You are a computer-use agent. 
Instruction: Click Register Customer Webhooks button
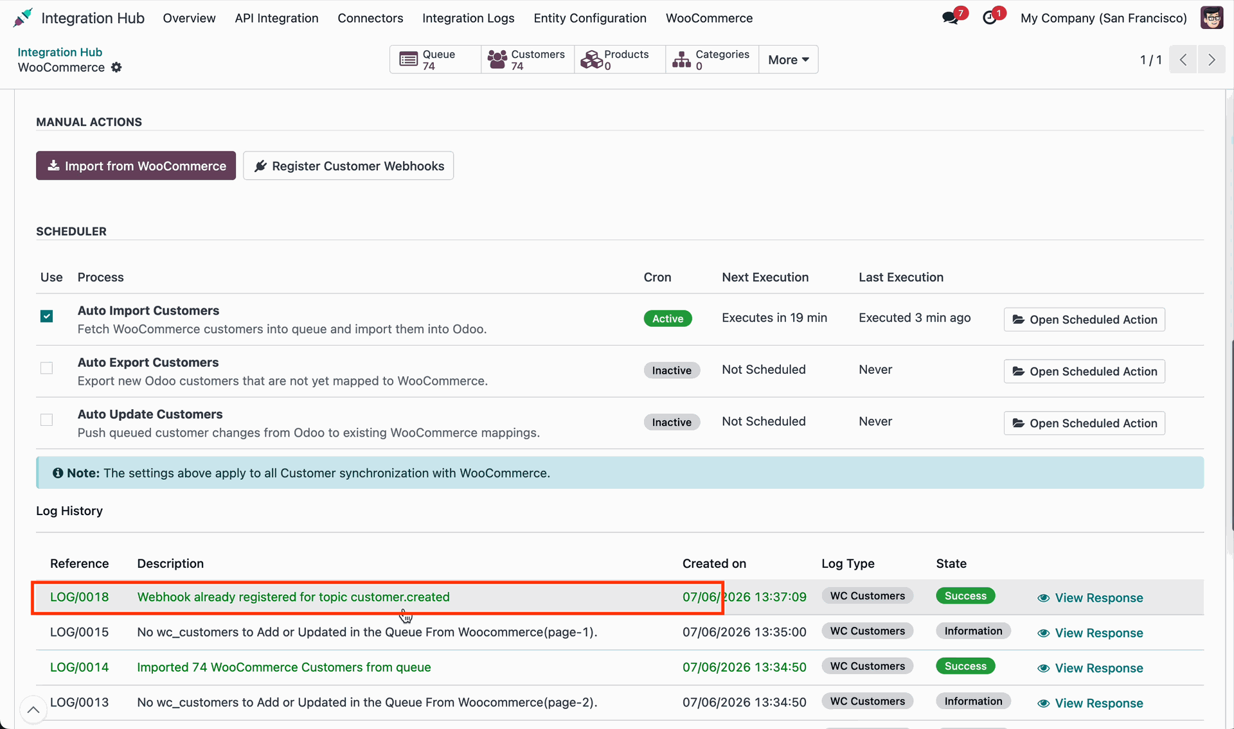click(x=348, y=166)
